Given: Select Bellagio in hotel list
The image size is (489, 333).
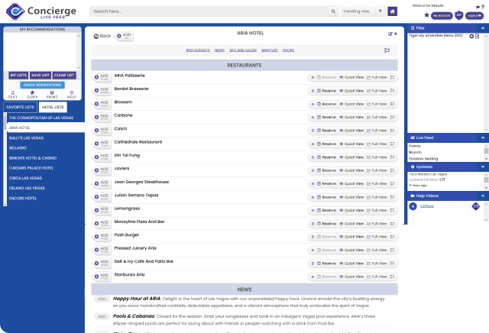Looking at the screenshot, I should click(x=18, y=148).
